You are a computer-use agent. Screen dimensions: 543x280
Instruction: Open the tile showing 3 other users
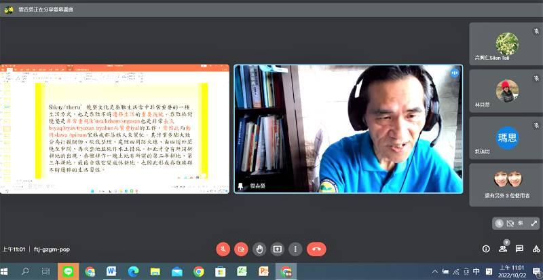(x=506, y=185)
